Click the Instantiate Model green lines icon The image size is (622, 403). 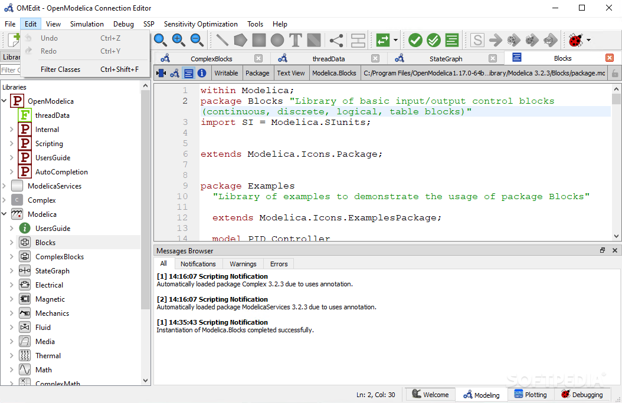coord(452,40)
